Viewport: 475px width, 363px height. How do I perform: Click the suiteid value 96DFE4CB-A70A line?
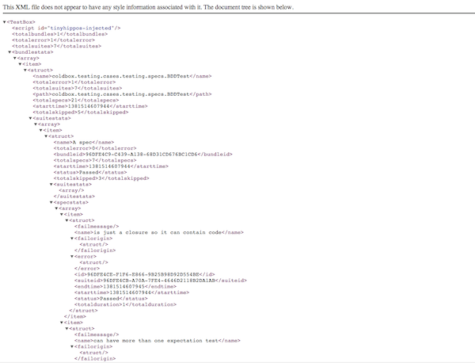(x=137, y=280)
